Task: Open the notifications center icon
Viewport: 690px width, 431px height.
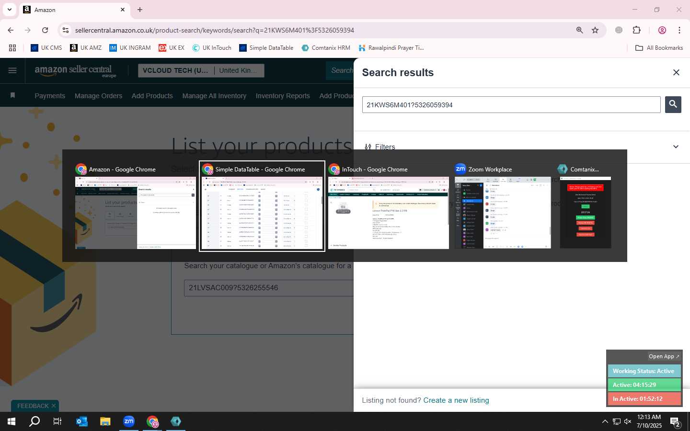Action: [675, 422]
